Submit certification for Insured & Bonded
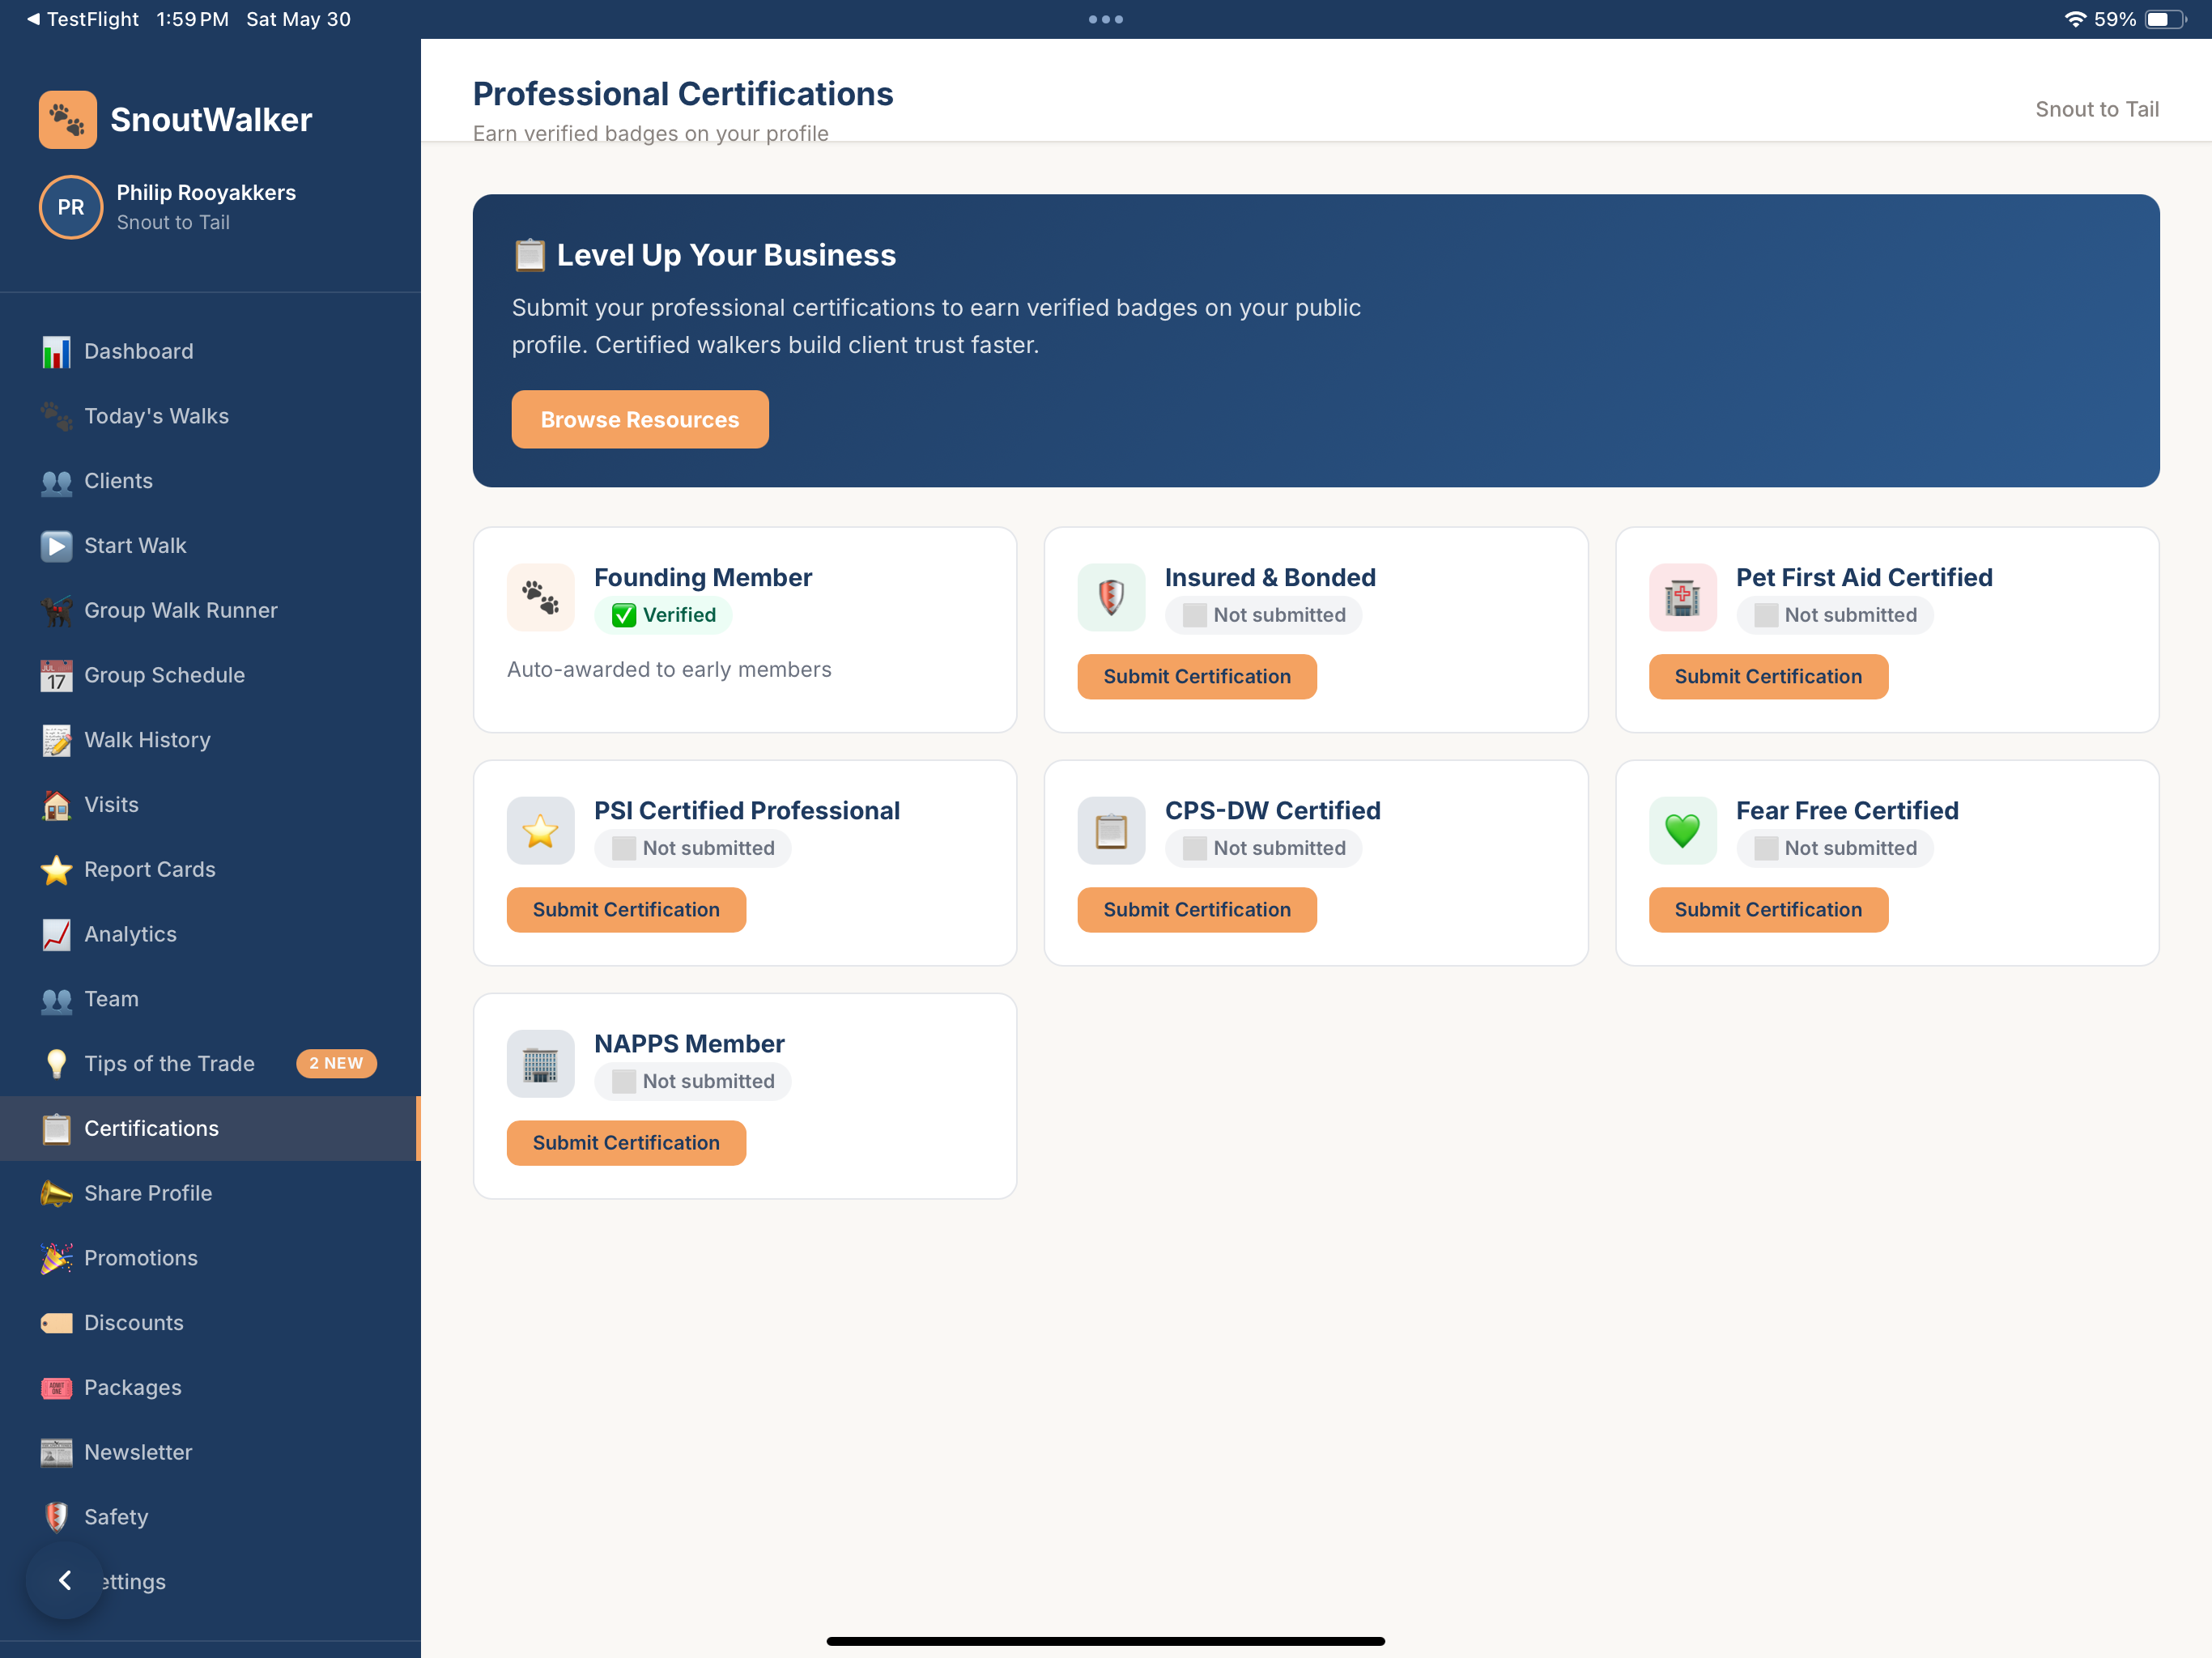This screenshot has height=1658, width=2212. click(x=1197, y=677)
